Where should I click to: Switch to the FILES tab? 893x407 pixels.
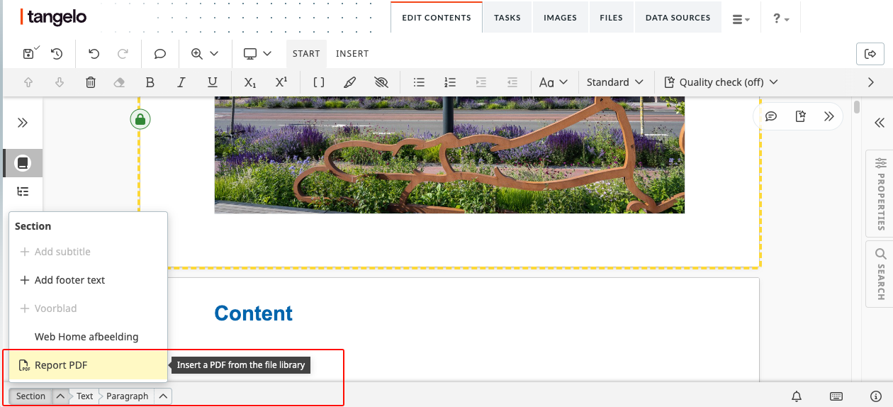[611, 18]
